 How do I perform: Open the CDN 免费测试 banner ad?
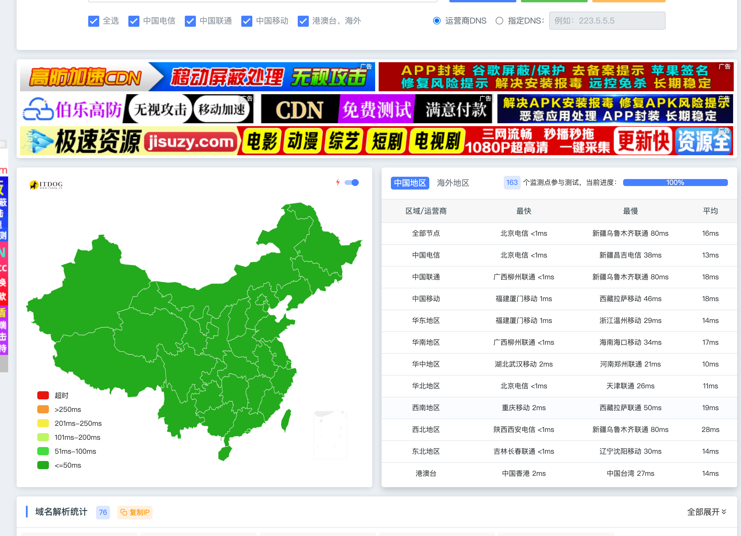click(x=376, y=109)
